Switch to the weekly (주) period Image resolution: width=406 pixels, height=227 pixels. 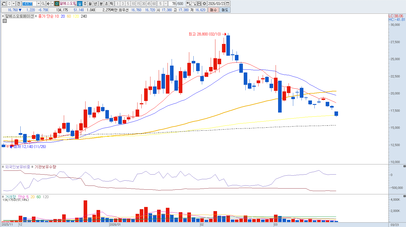coord(85,4)
